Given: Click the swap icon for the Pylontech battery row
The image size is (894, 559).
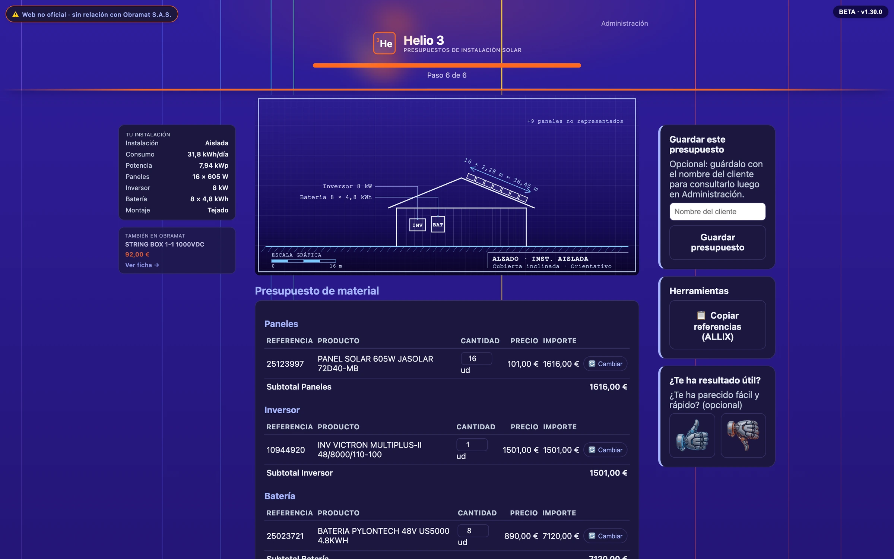Looking at the screenshot, I should point(592,536).
